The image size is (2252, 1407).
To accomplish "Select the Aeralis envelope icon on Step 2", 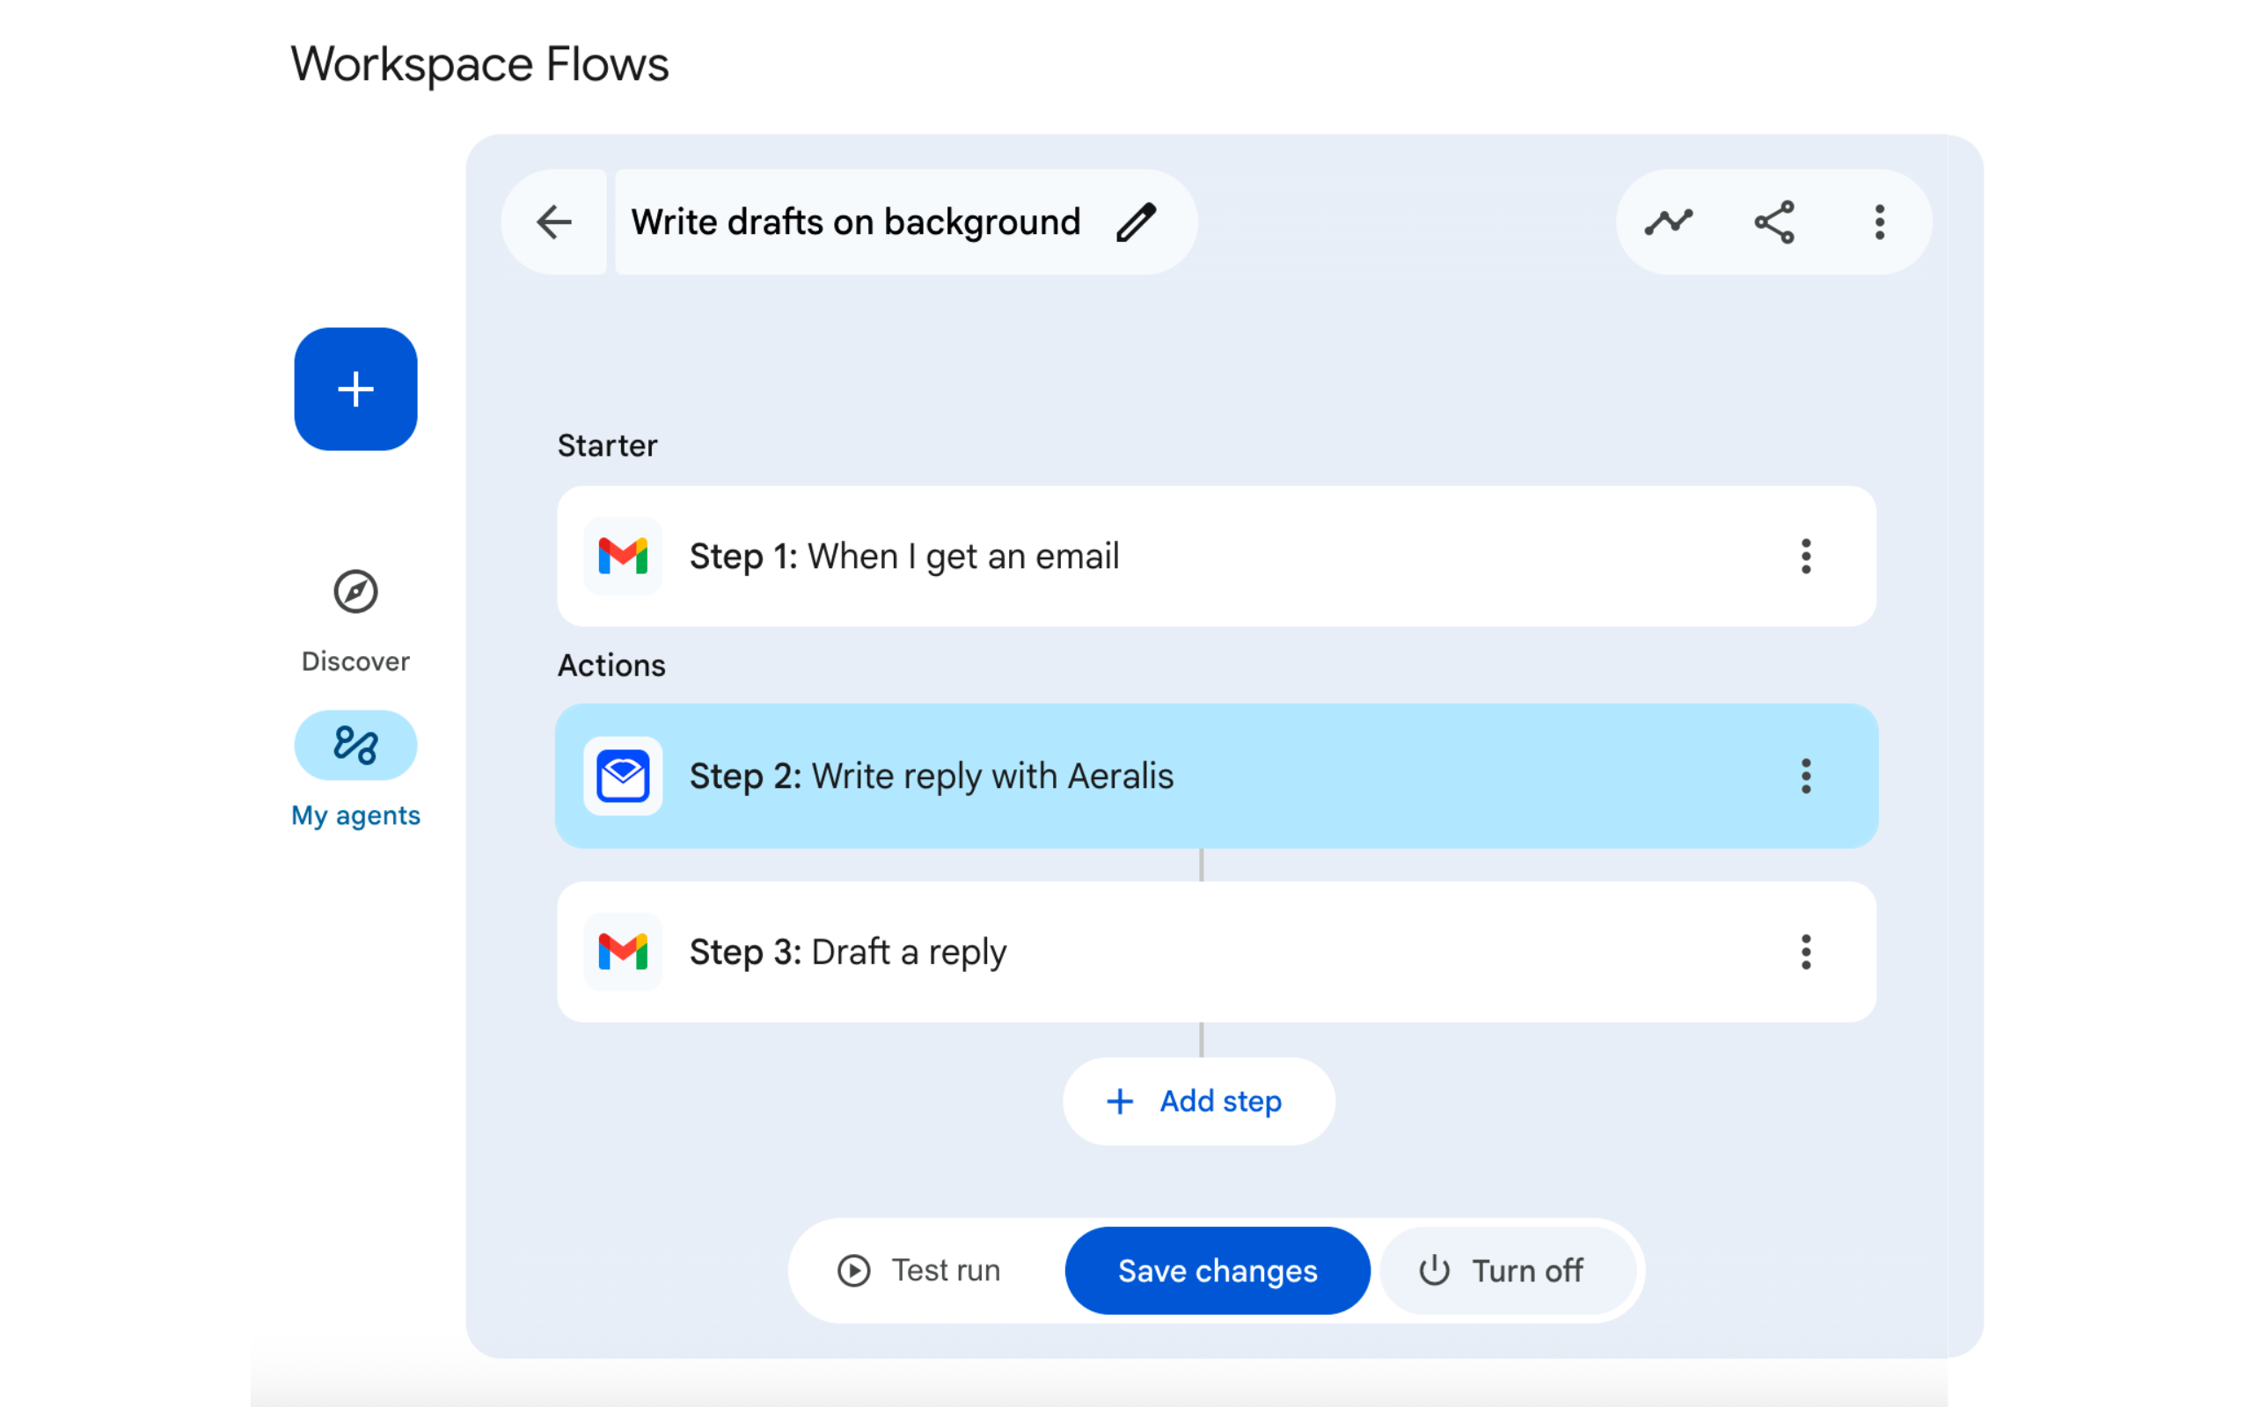I will (x=622, y=776).
